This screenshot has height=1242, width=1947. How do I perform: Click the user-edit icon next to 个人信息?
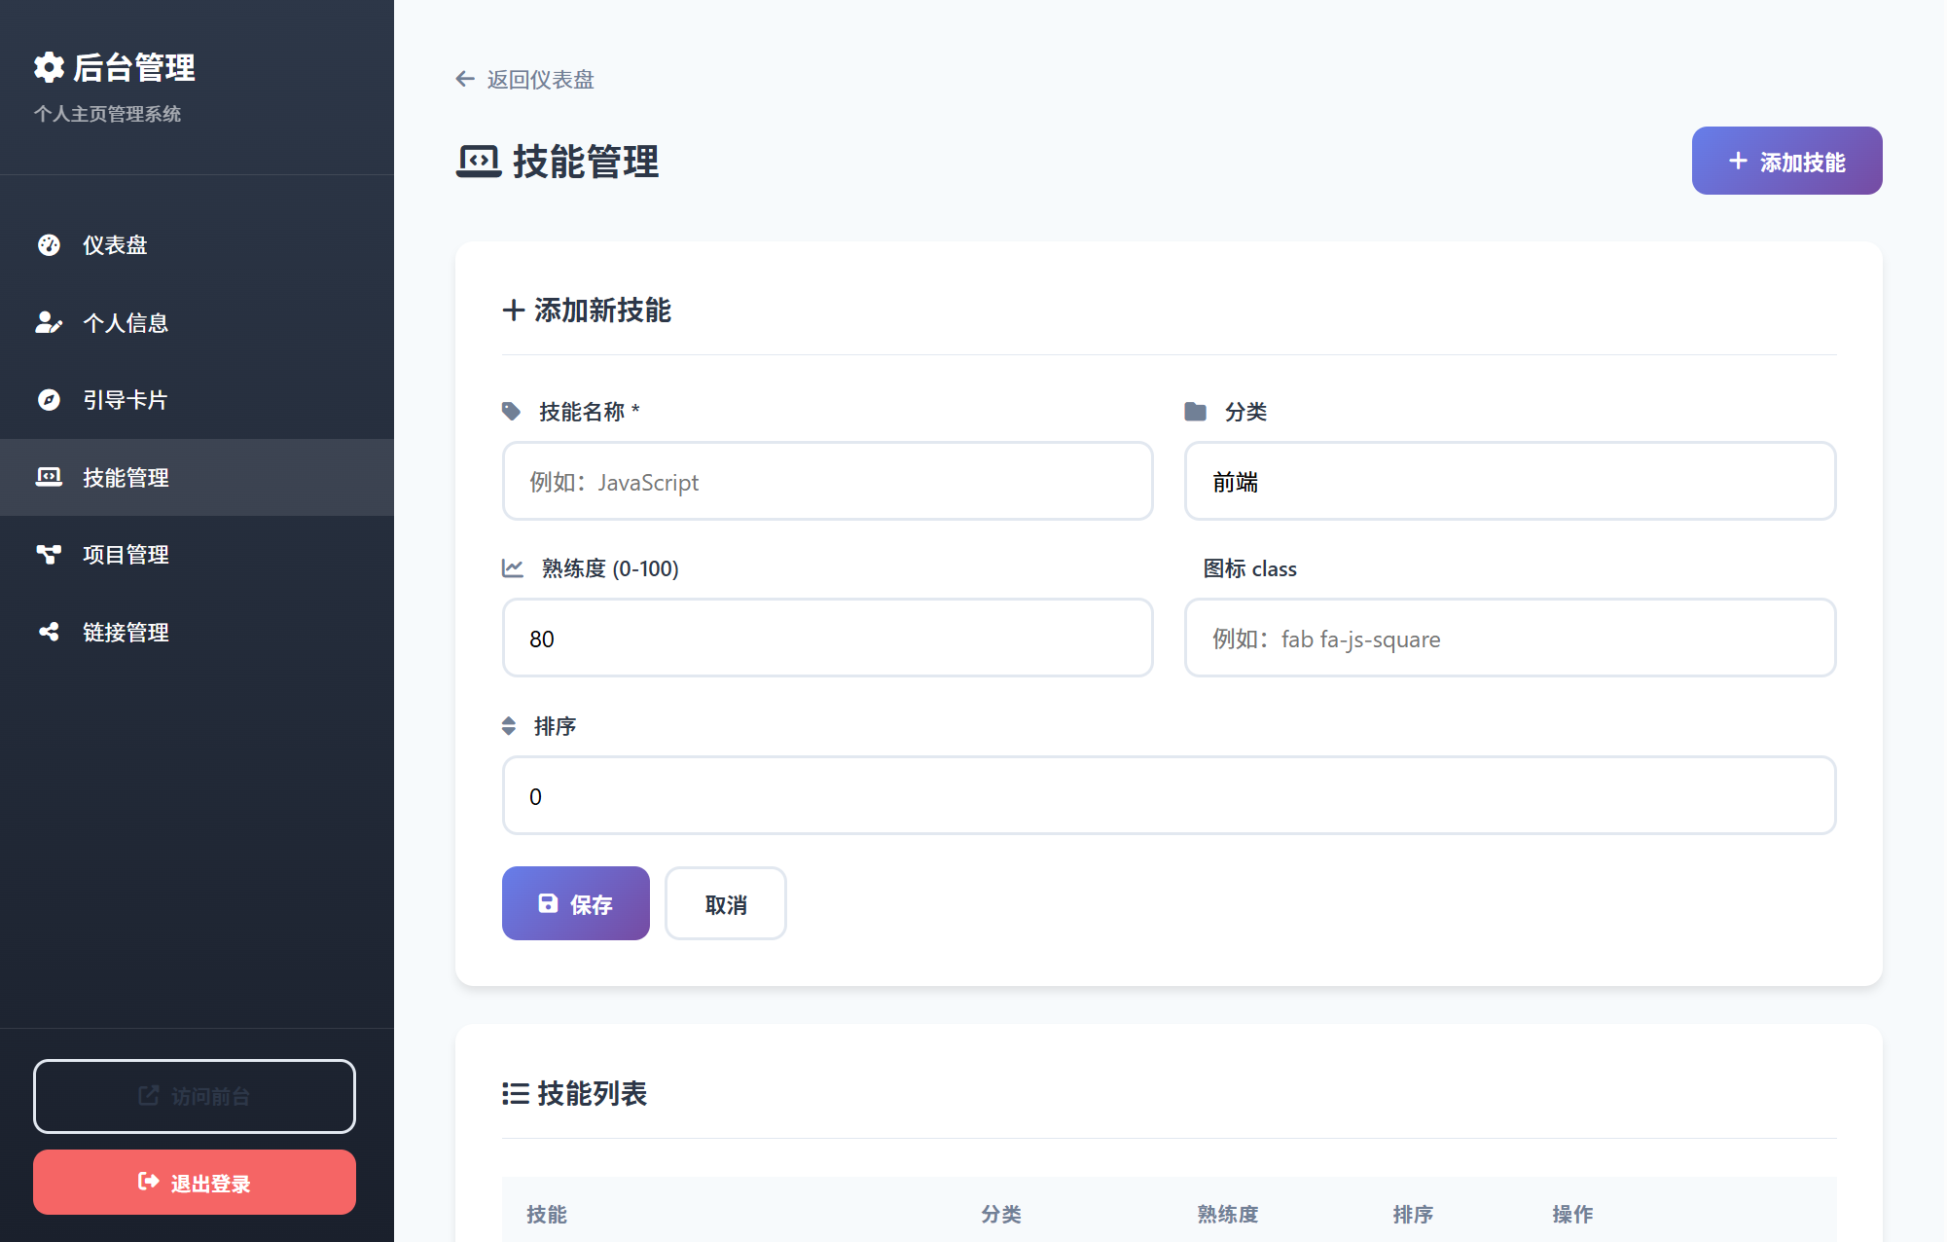click(x=49, y=322)
